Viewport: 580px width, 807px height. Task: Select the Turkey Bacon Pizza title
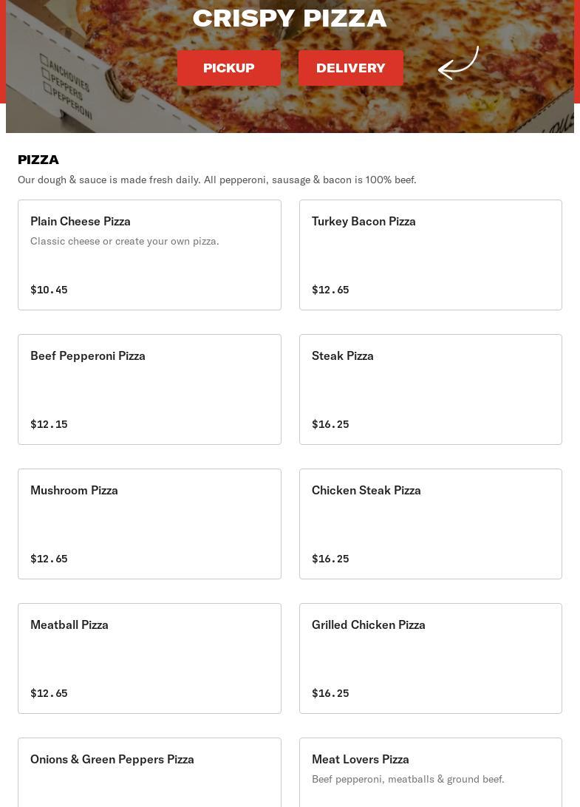click(x=364, y=222)
